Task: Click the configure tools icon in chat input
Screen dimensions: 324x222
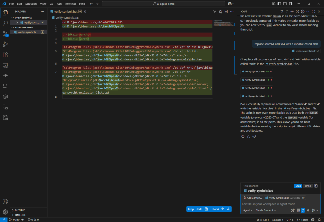Action: click(x=293, y=210)
